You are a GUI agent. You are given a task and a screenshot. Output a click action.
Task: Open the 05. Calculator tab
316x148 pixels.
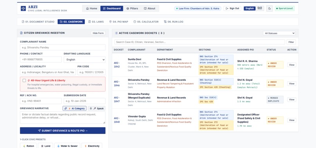[x=146, y=22]
